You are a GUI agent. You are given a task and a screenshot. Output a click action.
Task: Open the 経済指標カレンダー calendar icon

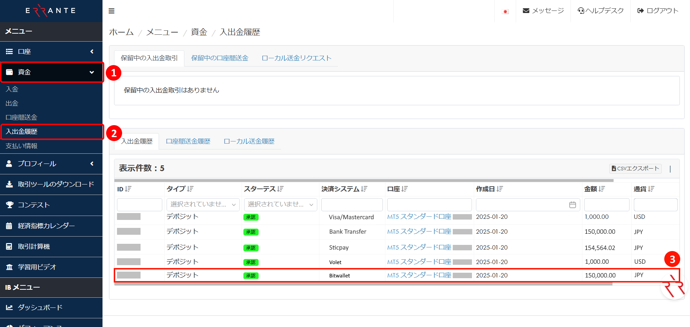(10, 226)
